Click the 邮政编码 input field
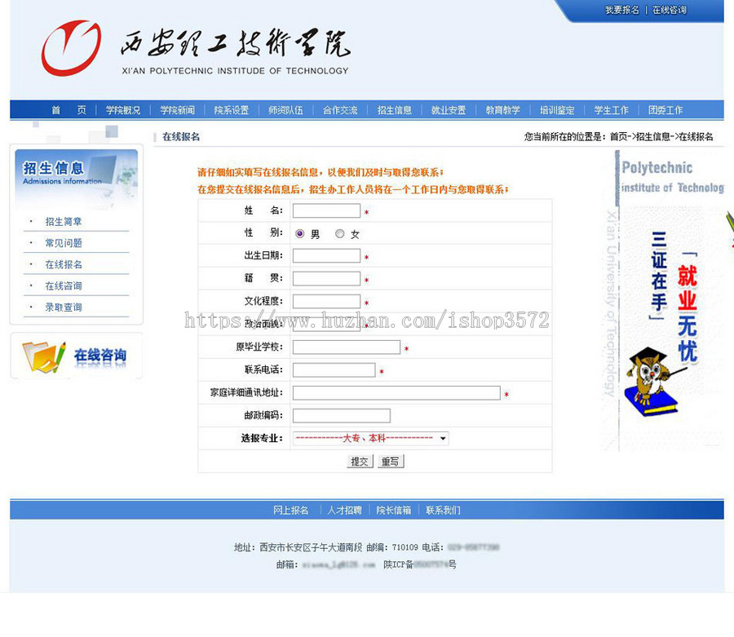 tap(342, 415)
